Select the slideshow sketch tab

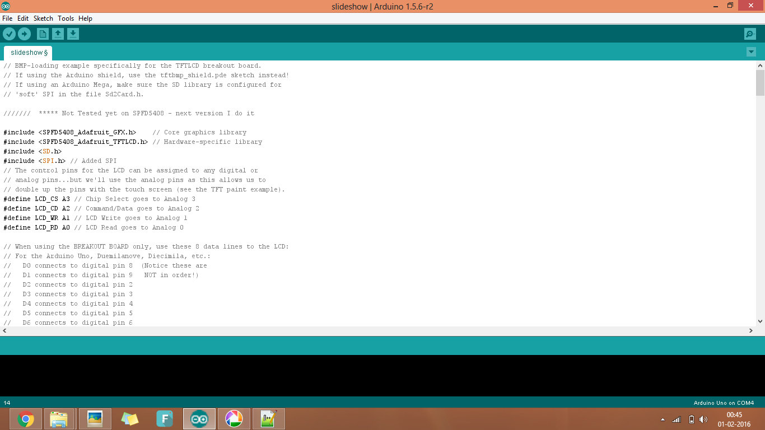pos(27,53)
